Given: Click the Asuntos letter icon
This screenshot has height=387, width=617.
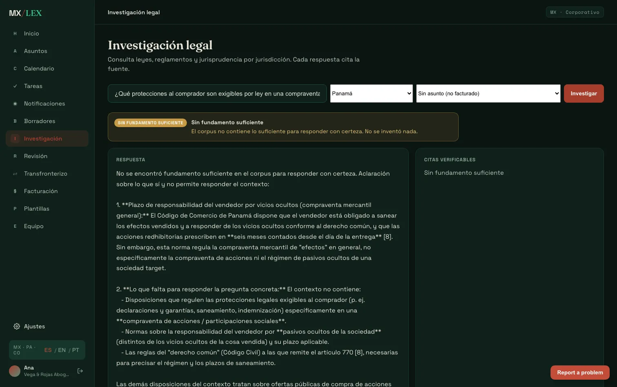Looking at the screenshot, I should coord(15,51).
